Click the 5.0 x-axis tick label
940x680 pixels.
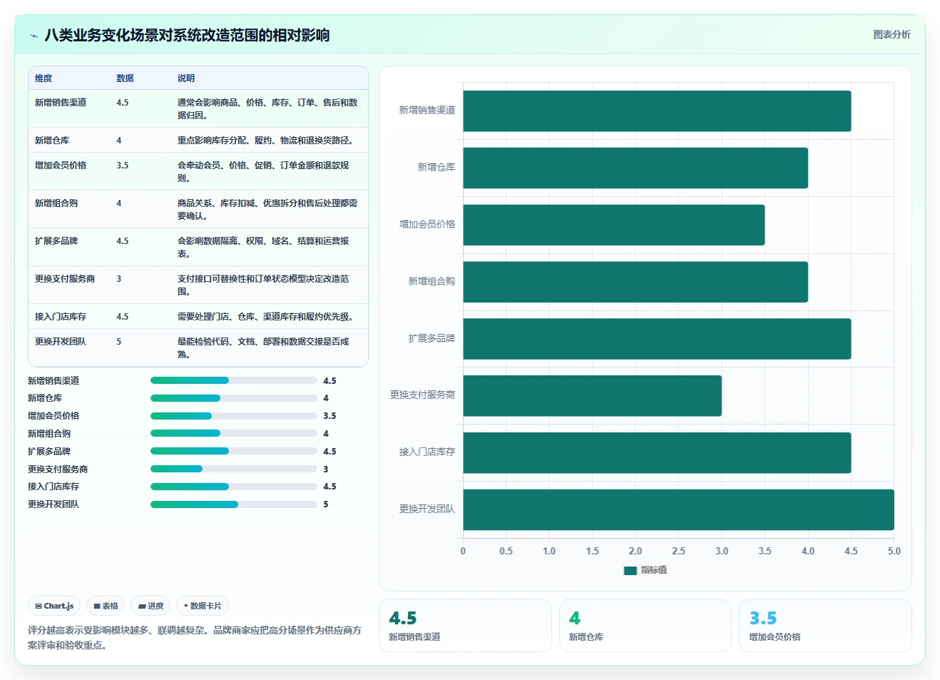click(x=894, y=552)
